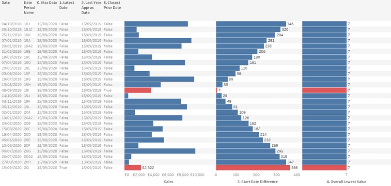
Task: Click the red Overall Lowest Value bar for 19I
Action: 325,90
